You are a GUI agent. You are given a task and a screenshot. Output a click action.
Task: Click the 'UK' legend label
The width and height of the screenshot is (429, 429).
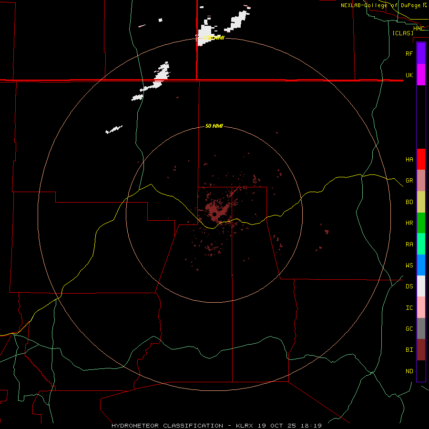(409, 75)
